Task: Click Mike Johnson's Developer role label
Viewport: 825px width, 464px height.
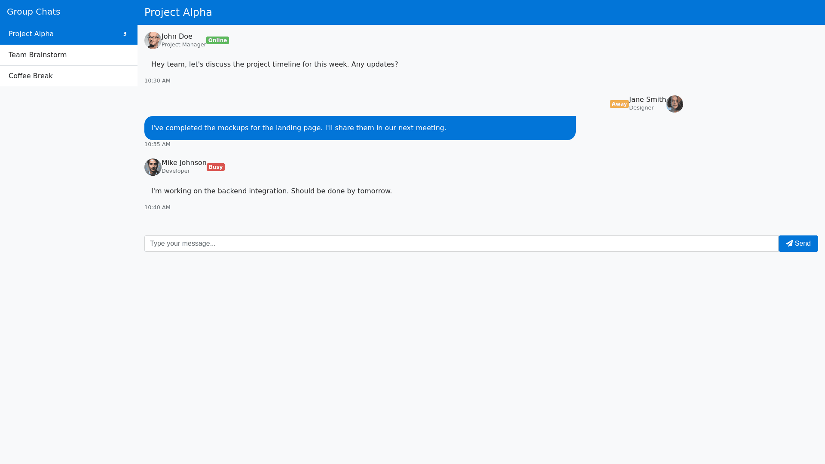Action: pos(176,171)
